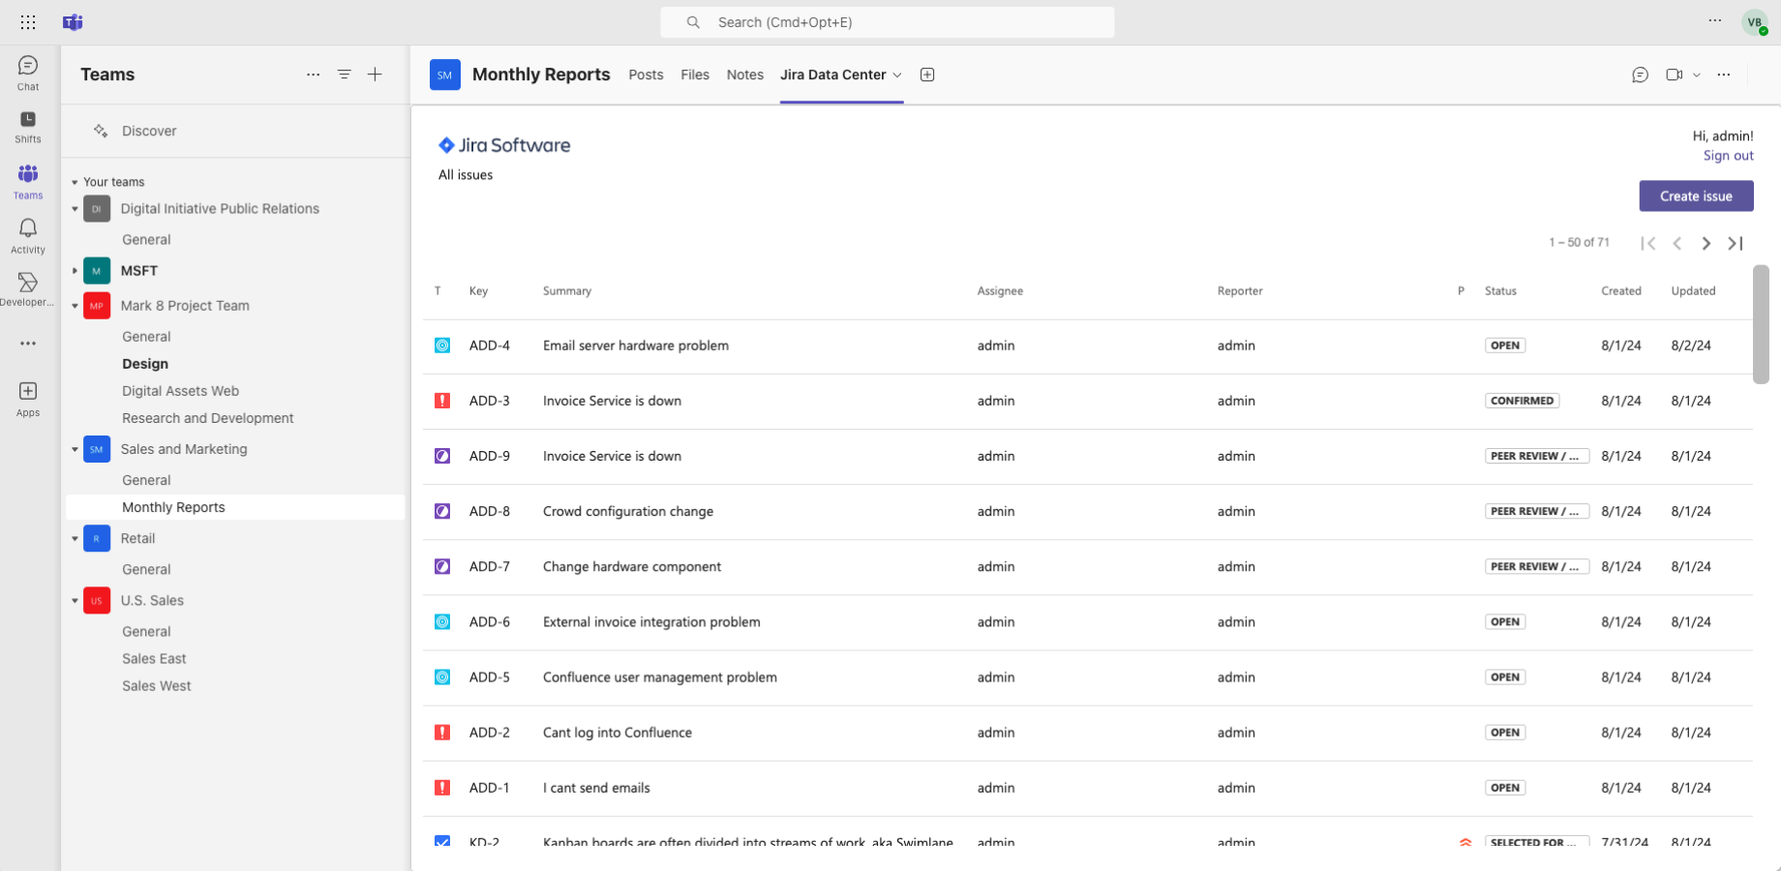Screen dimensions: 1781x871
Task: Click the plus icon to join or create team
Action: click(x=375, y=75)
